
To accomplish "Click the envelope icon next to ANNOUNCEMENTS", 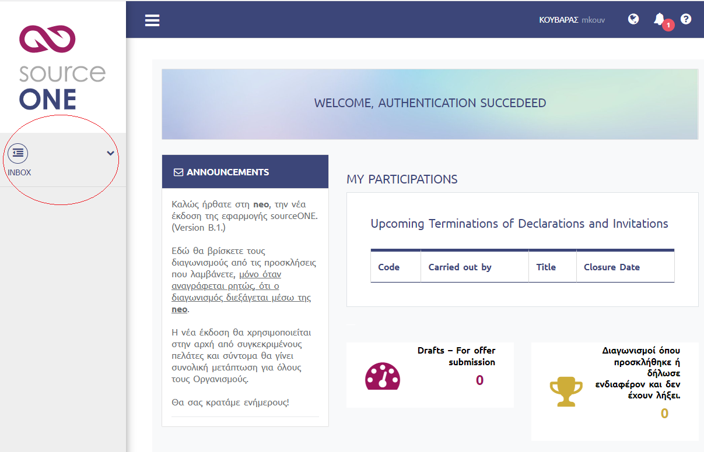I will [x=178, y=171].
